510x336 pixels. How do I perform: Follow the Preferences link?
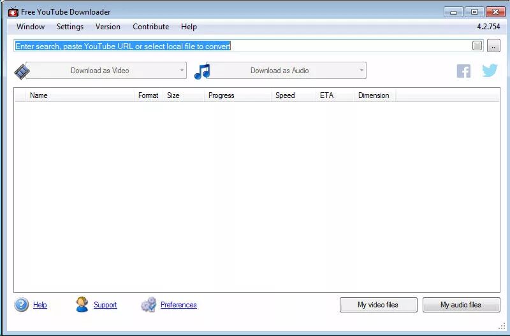click(x=178, y=305)
